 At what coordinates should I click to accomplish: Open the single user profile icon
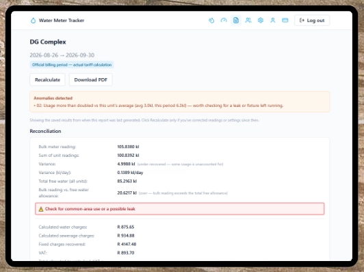(x=273, y=21)
